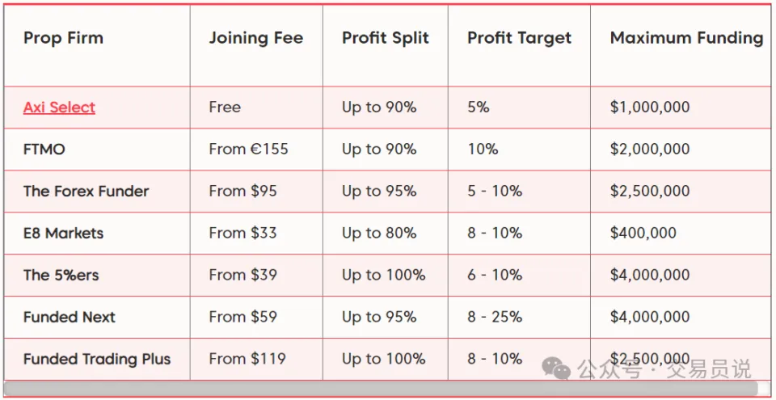Click the $400,000 maximum funding cell
Image resolution: width=776 pixels, height=400 pixels.
pyautogui.click(x=643, y=234)
